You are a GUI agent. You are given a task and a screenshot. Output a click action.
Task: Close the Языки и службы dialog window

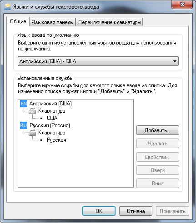[182, 5]
